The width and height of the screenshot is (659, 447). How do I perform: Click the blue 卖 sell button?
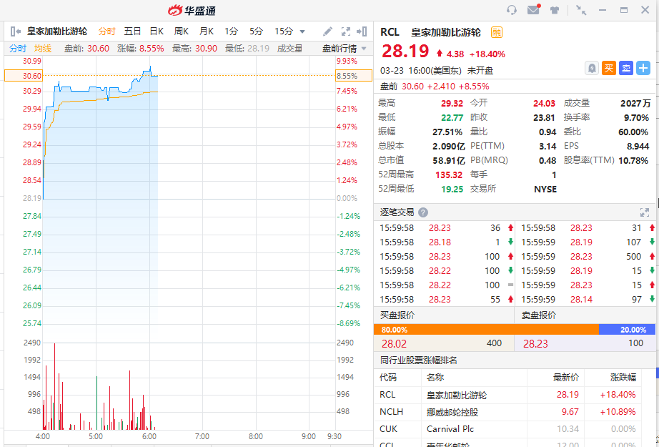626,68
